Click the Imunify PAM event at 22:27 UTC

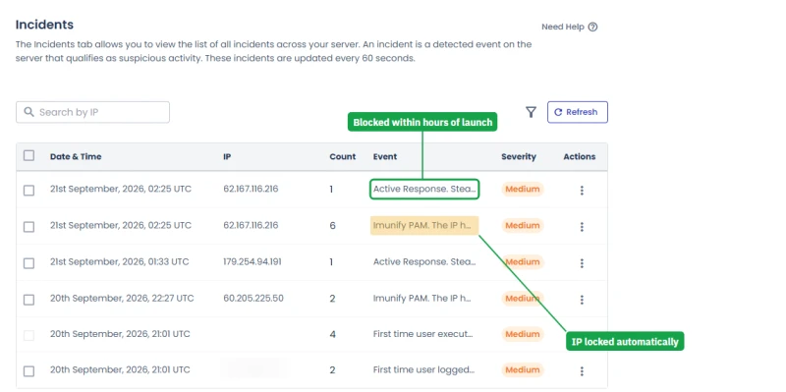coord(422,299)
